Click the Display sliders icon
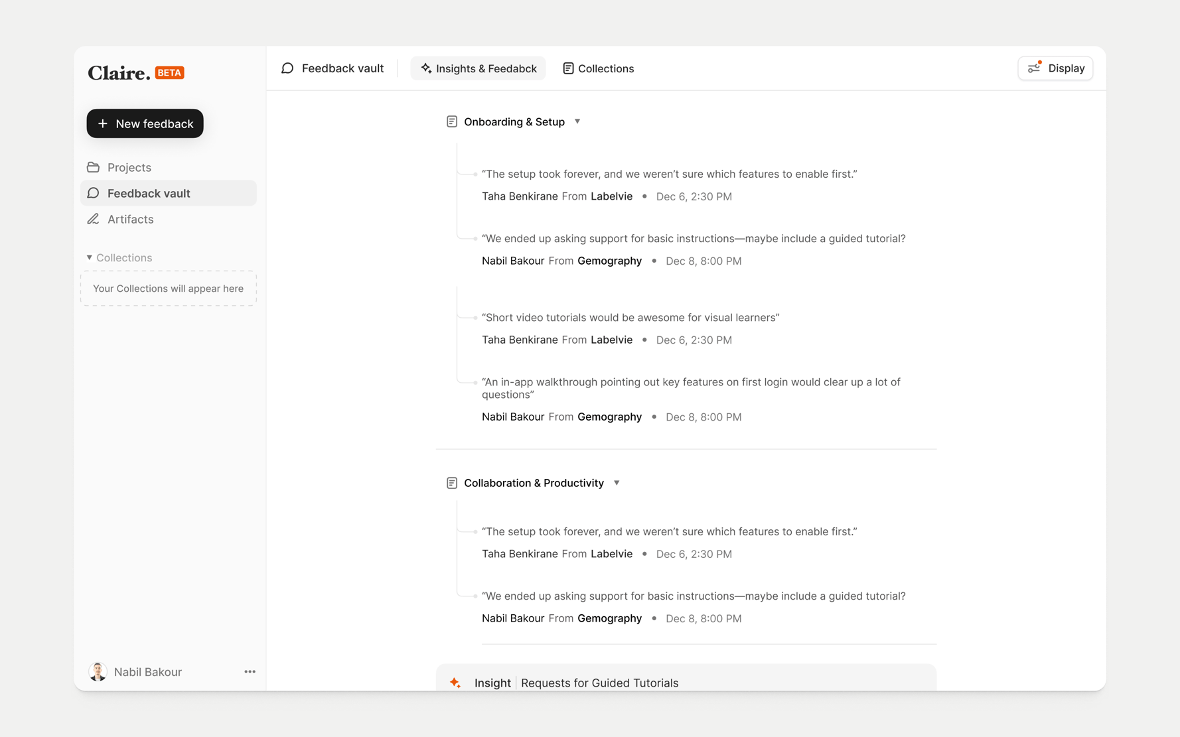The image size is (1180, 737). pos(1035,68)
